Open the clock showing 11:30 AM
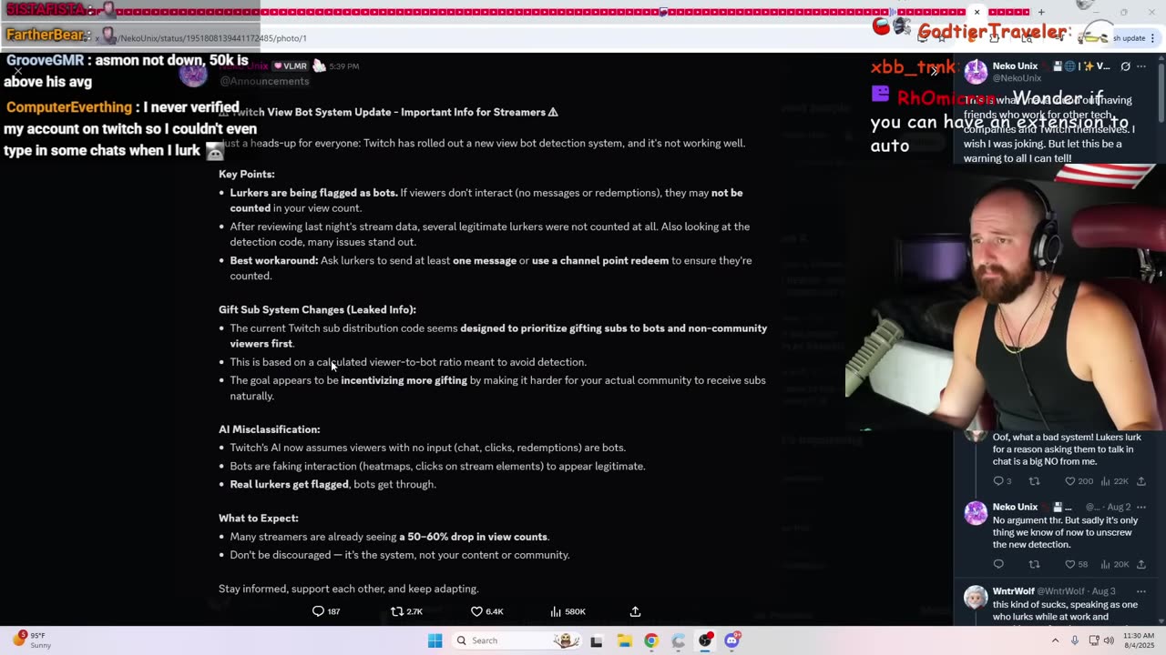The width and height of the screenshot is (1166, 655). 1139,640
